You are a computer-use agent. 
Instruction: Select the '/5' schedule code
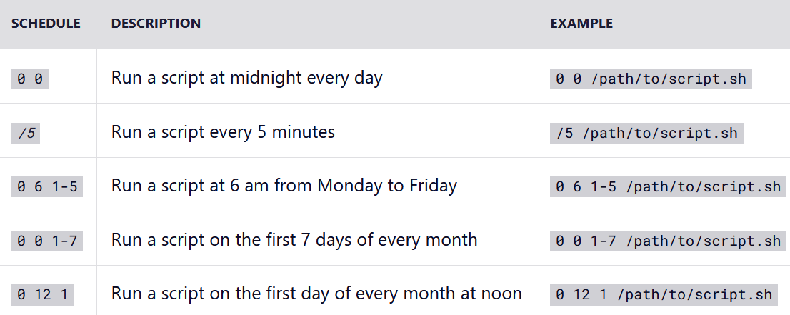coord(26,134)
